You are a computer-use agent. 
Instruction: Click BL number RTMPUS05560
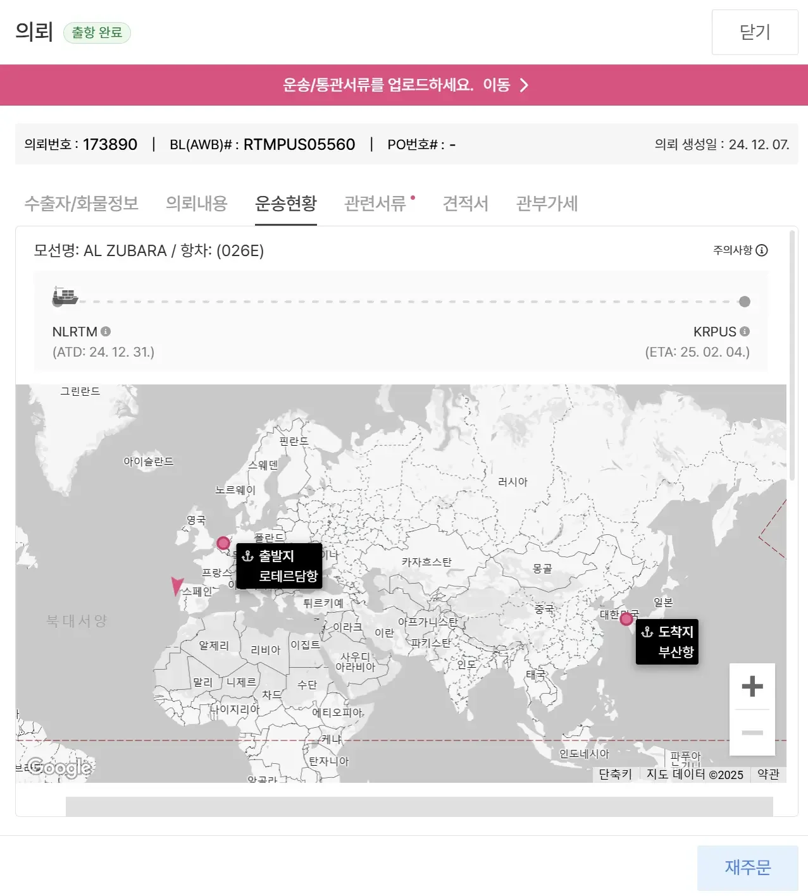tap(299, 145)
